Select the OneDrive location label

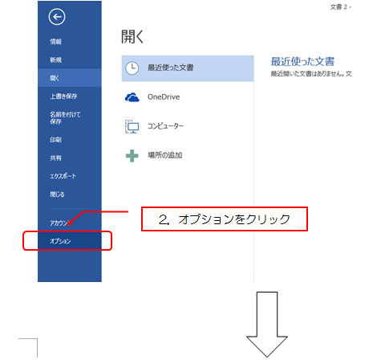pyautogui.click(x=164, y=97)
